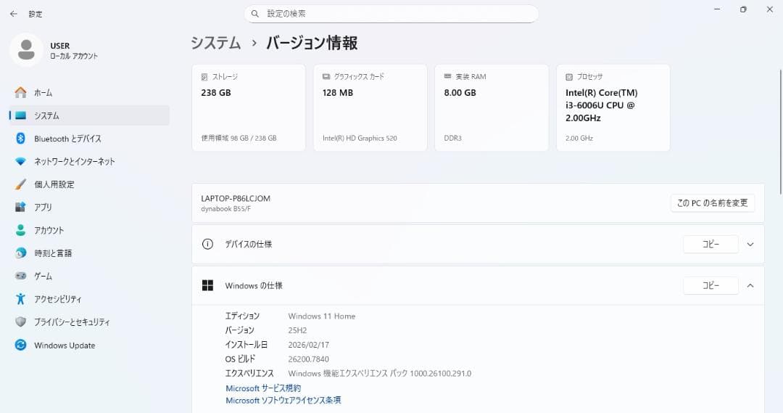Select システム in the sidebar
This screenshot has height=413, width=783.
89,115
